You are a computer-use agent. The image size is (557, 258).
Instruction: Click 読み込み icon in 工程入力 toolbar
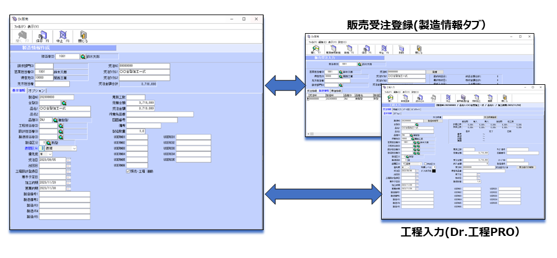420,98
